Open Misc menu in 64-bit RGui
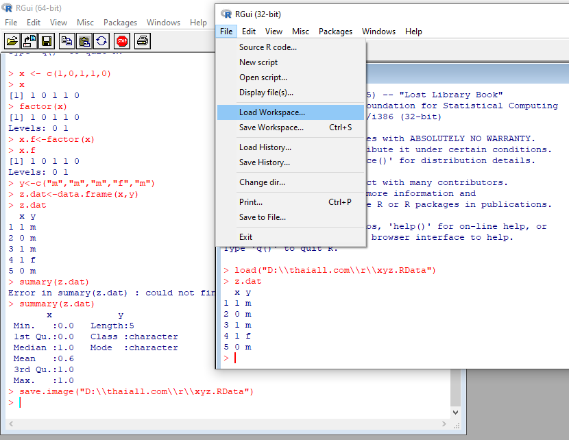The image size is (569, 440). (x=85, y=23)
